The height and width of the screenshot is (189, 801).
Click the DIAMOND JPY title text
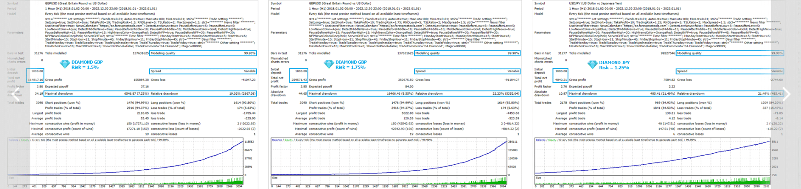coord(614,62)
